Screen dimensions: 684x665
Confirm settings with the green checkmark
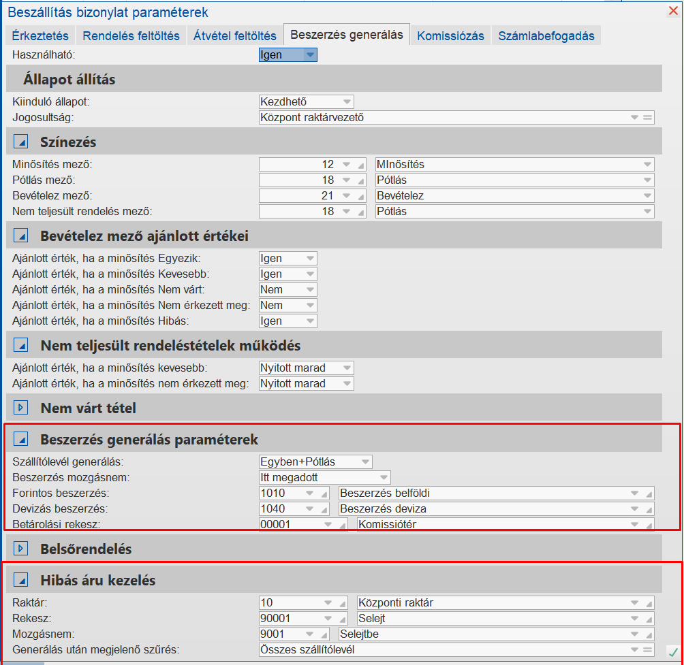pyautogui.click(x=673, y=651)
